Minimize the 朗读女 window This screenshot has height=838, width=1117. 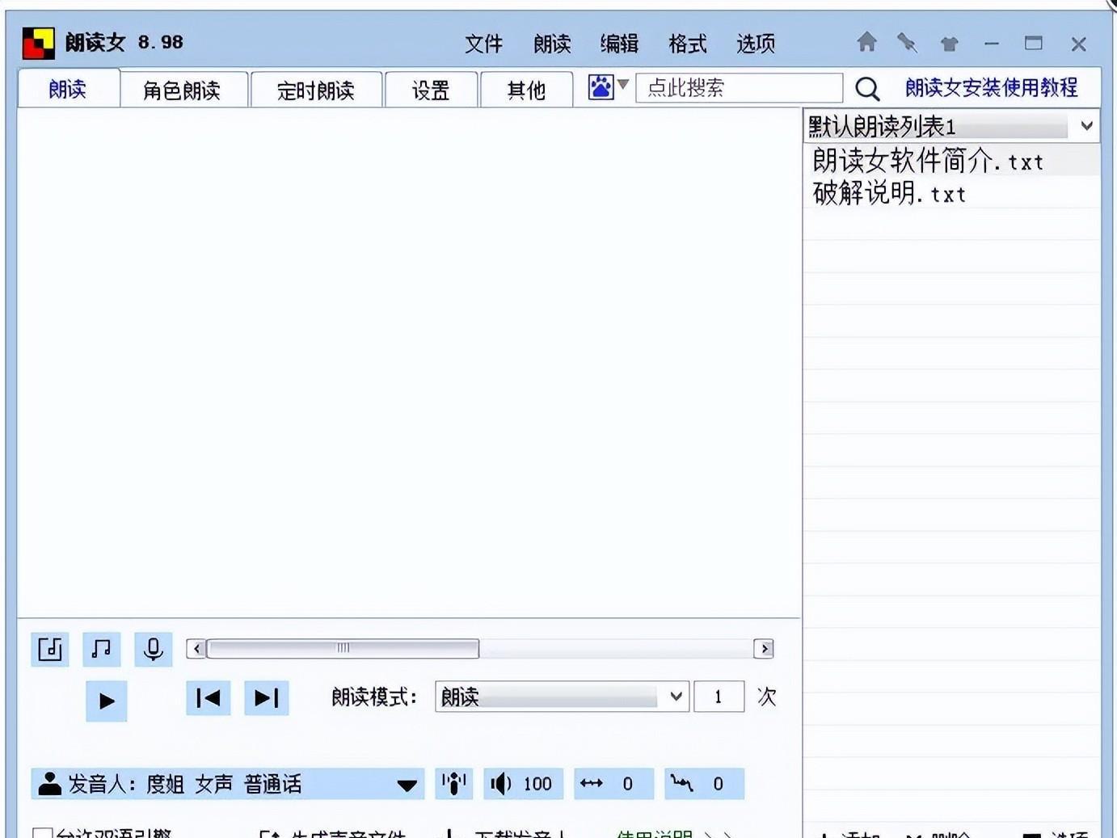pyautogui.click(x=992, y=44)
